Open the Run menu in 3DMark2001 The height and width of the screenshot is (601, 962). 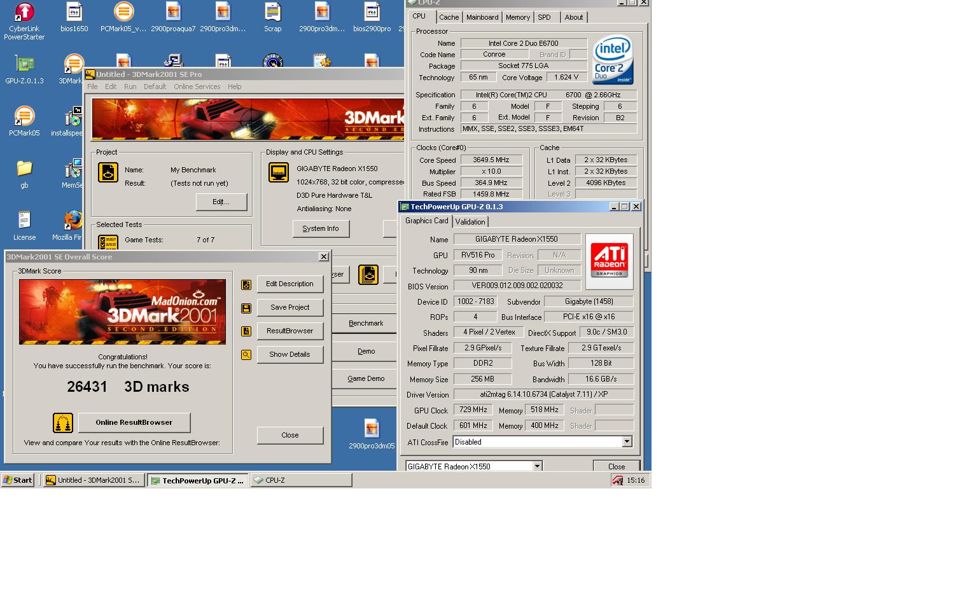tap(130, 86)
